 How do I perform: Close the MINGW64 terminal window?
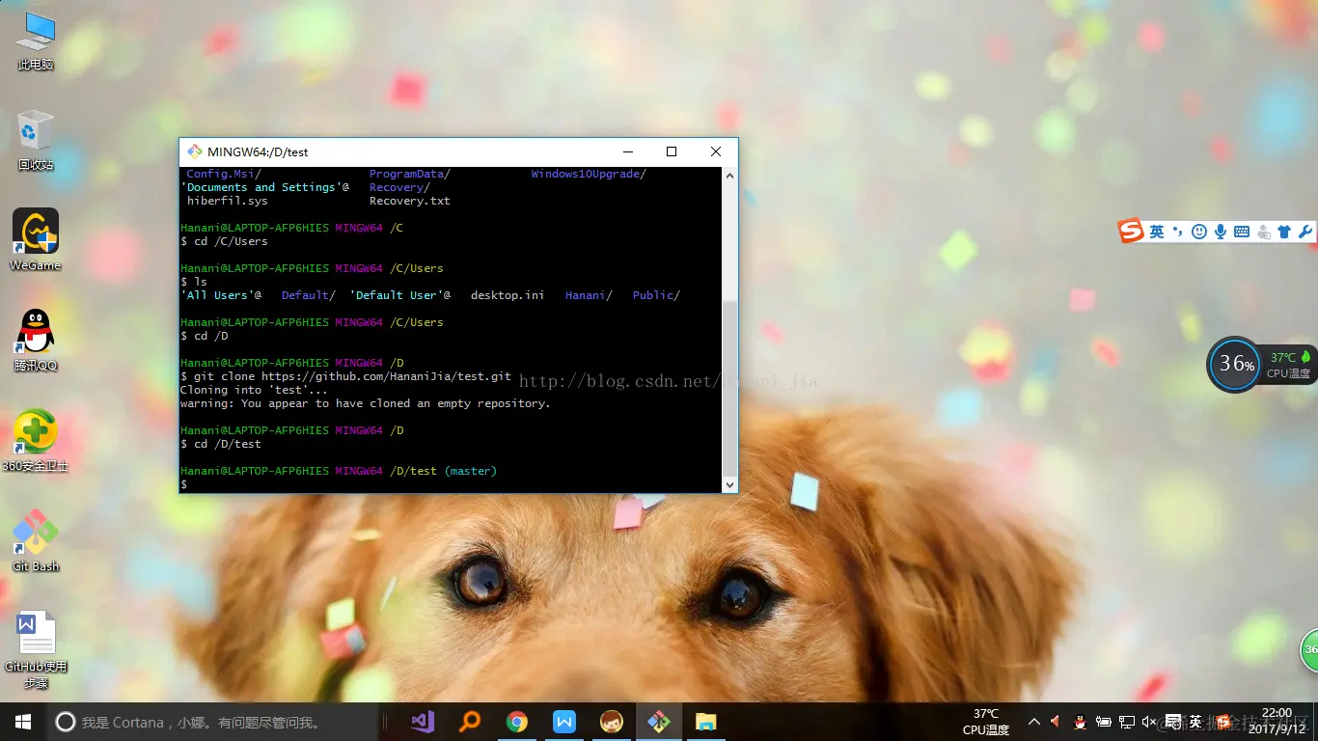click(x=716, y=151)
